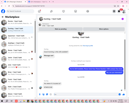The image size is (129, 103).
Task: Bookmark this page with the star
Action: pos(118,6)
